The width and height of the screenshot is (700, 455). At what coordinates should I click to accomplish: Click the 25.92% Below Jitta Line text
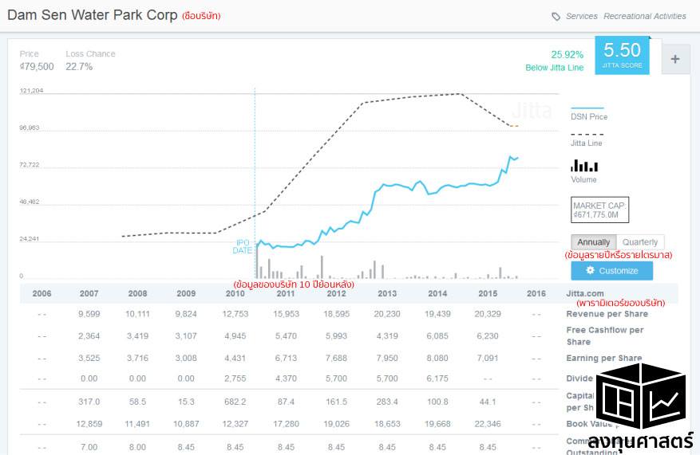tap(555, 61)
